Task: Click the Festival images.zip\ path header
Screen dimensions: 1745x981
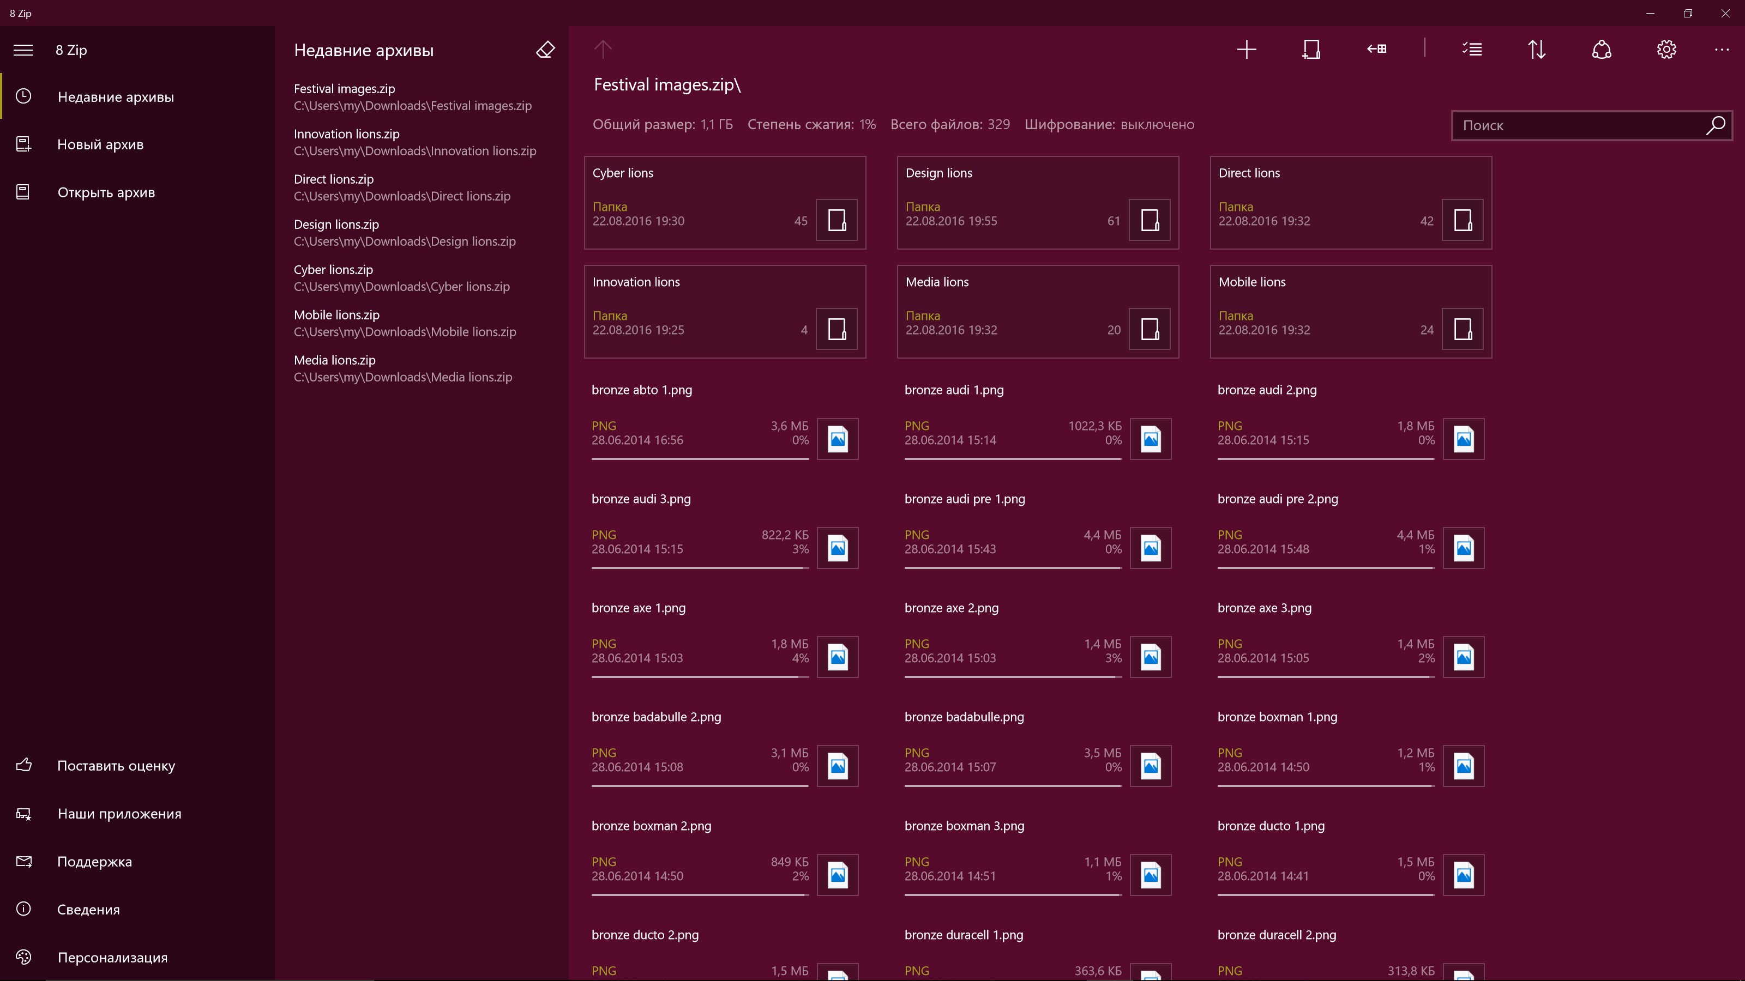Action: click(x=667, y=84)
